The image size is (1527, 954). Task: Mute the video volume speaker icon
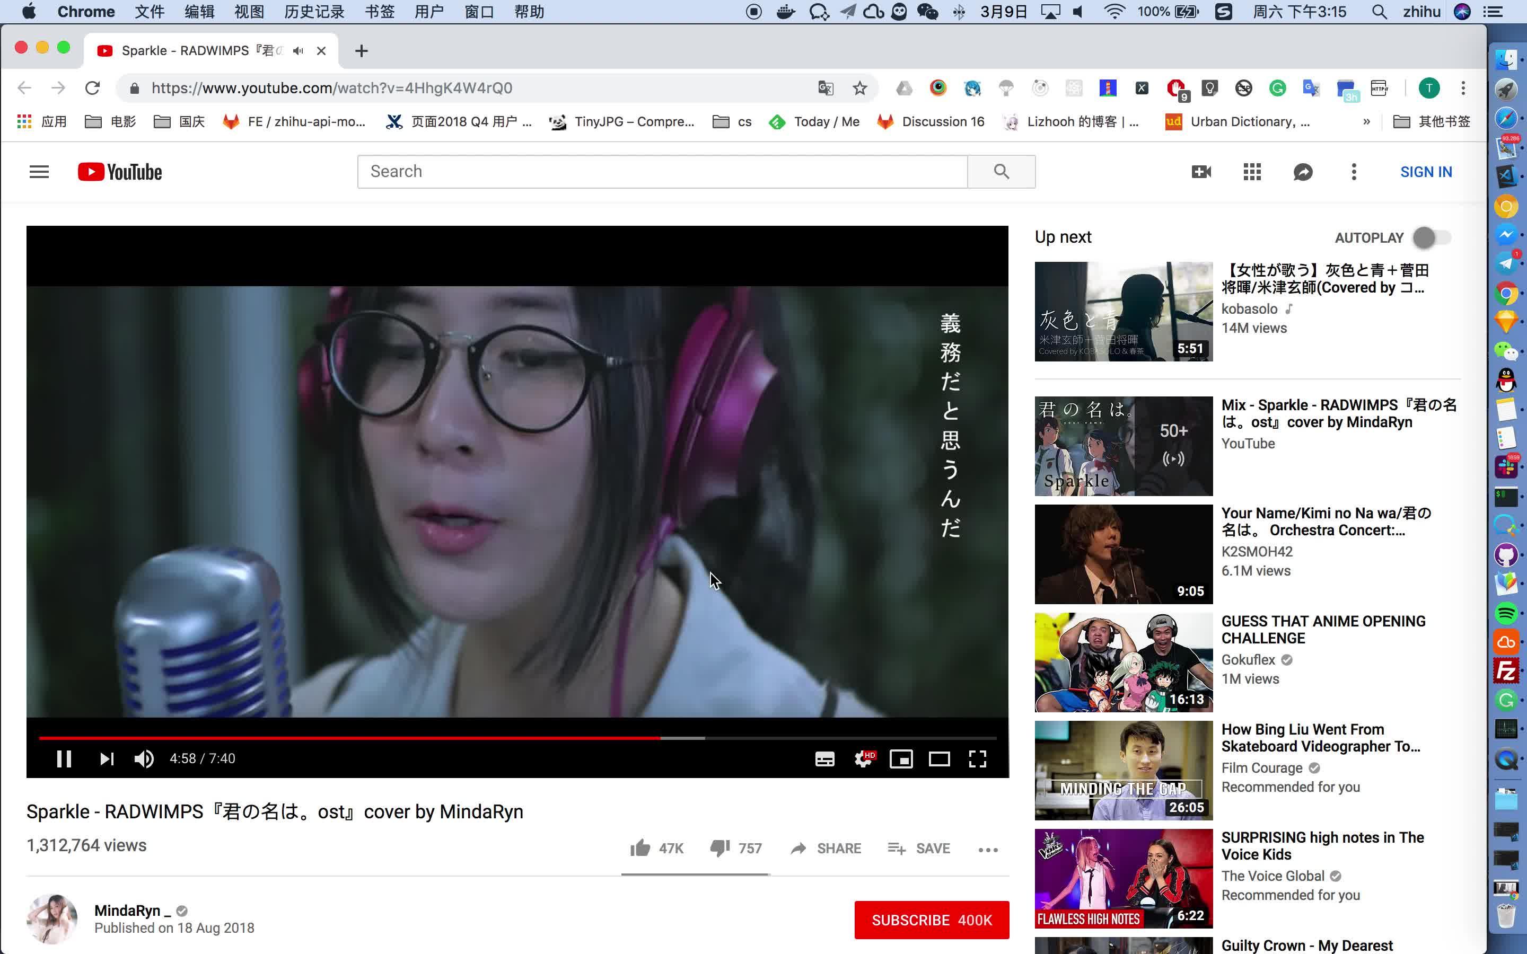144,758
